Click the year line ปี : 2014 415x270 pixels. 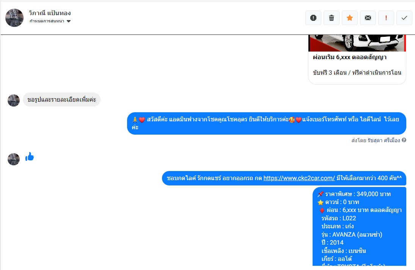[x=332, y=242]
